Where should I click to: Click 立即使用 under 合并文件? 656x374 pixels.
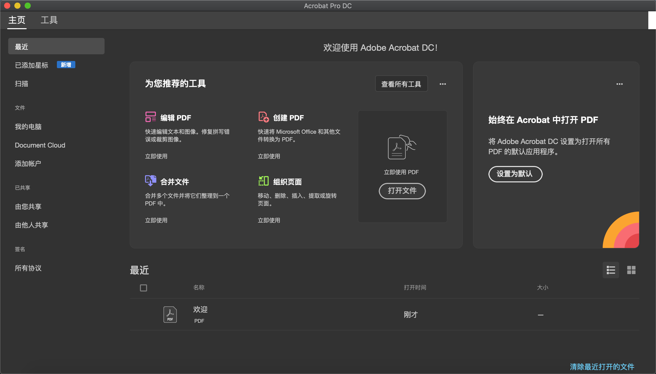tap(156, 220)
